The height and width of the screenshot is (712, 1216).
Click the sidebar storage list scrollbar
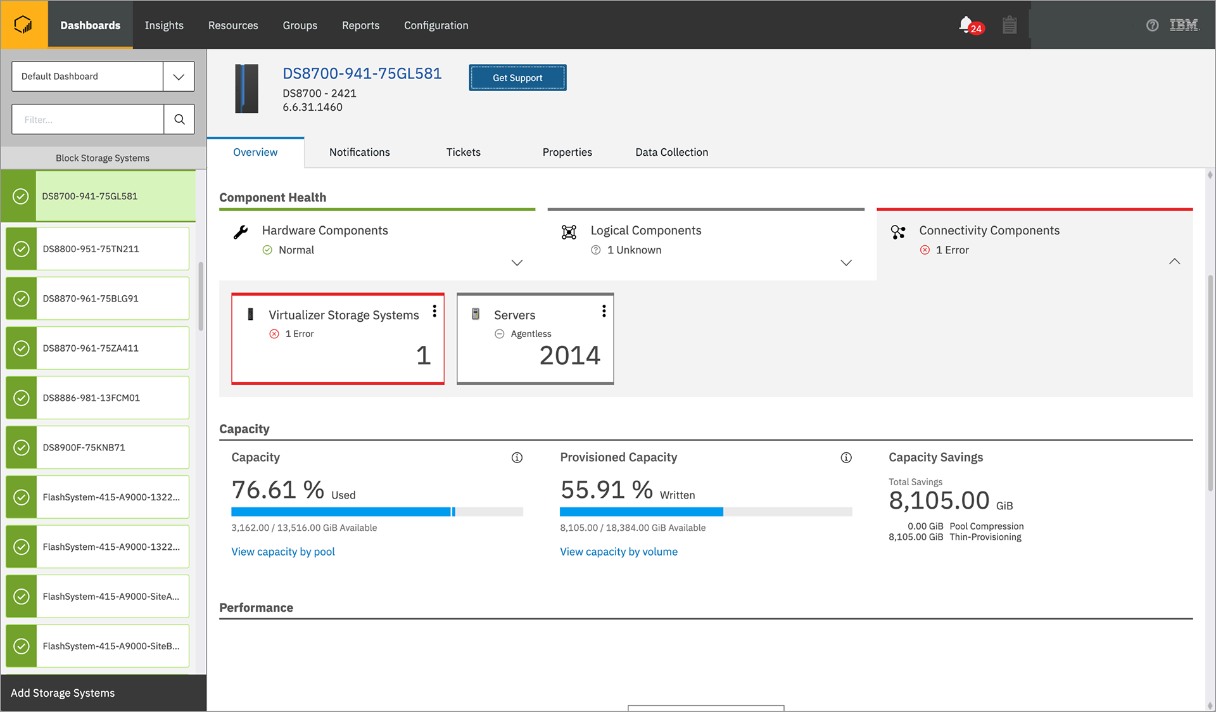coord(201,296)
